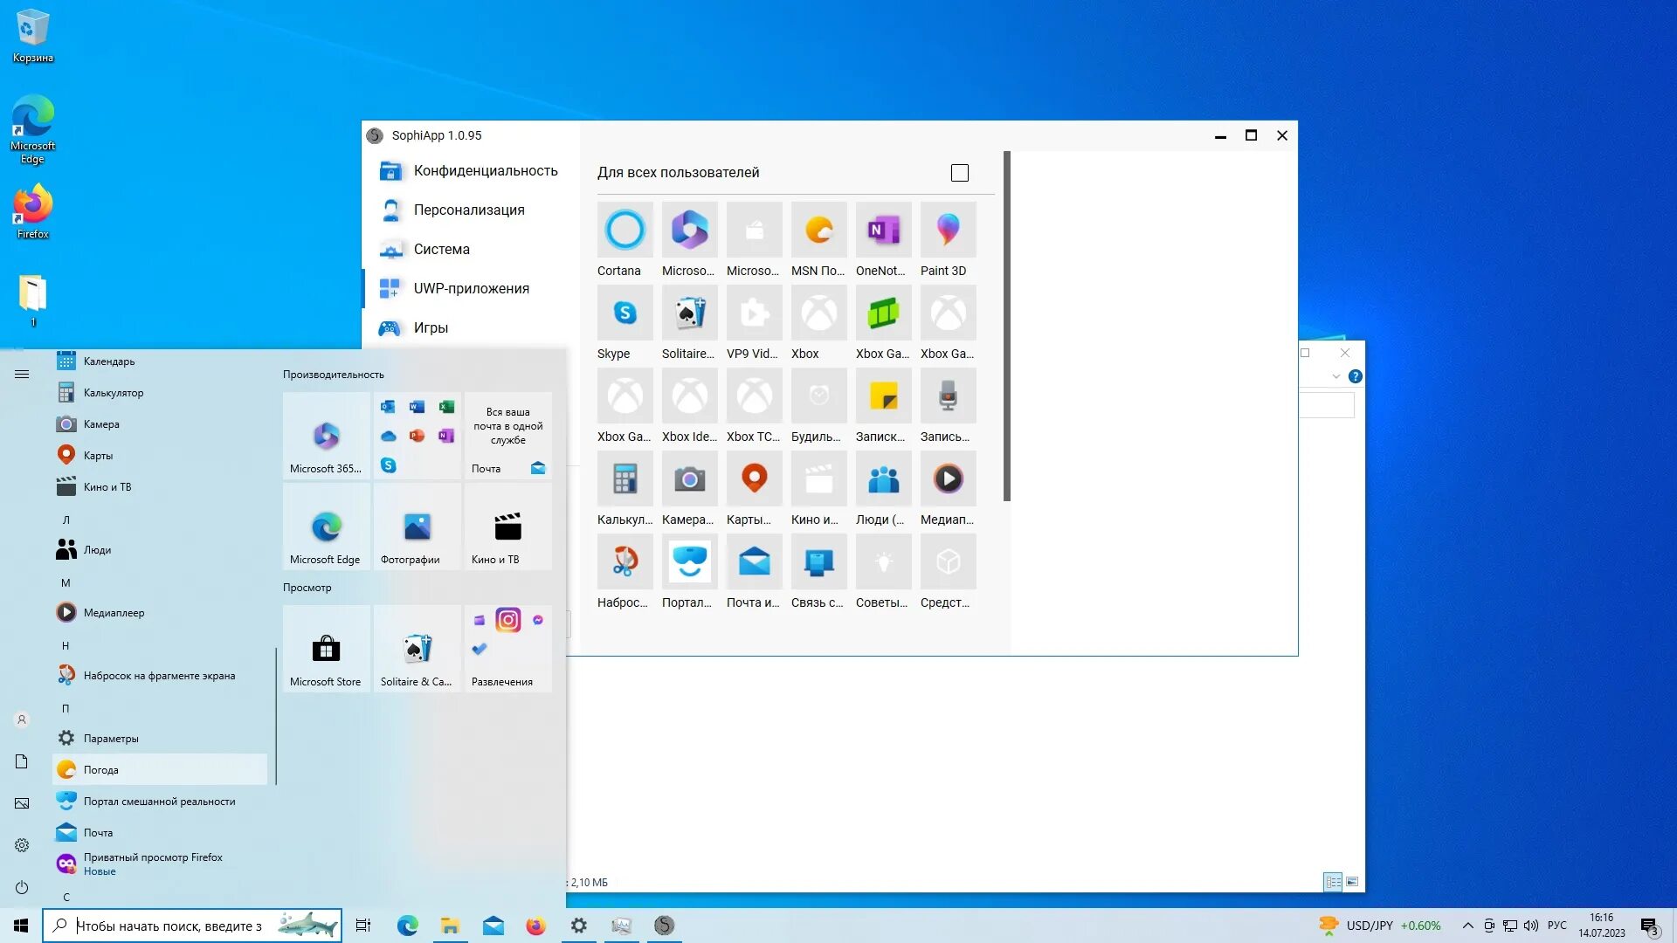Launch Firefox from the taskbar
The height and width of the screenshot is (943, 1677).
[x=535, y=926]
